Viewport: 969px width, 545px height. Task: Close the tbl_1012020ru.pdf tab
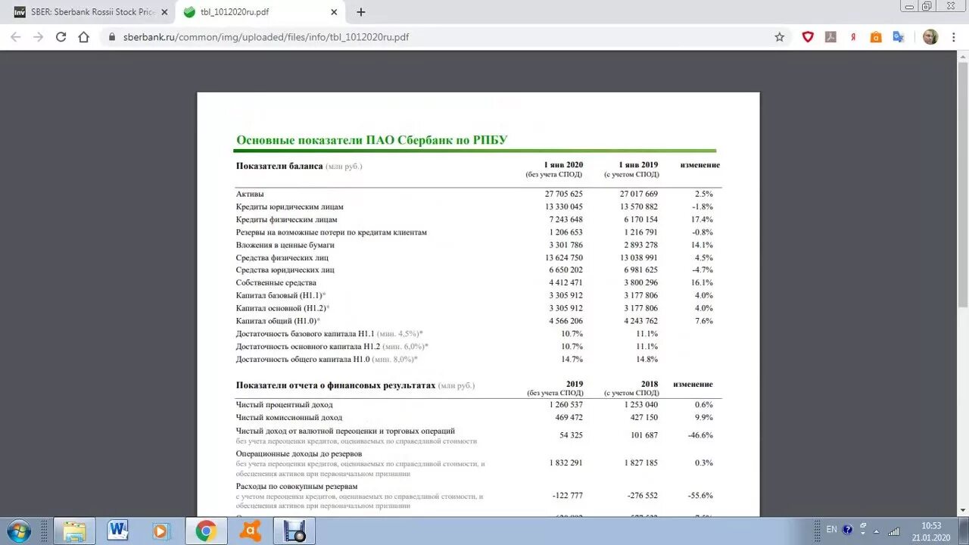point(335,12)
